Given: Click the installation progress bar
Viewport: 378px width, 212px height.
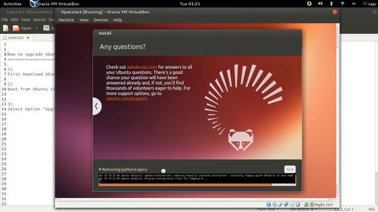Looking at the screenshot, I should click(x=197, y=184).
